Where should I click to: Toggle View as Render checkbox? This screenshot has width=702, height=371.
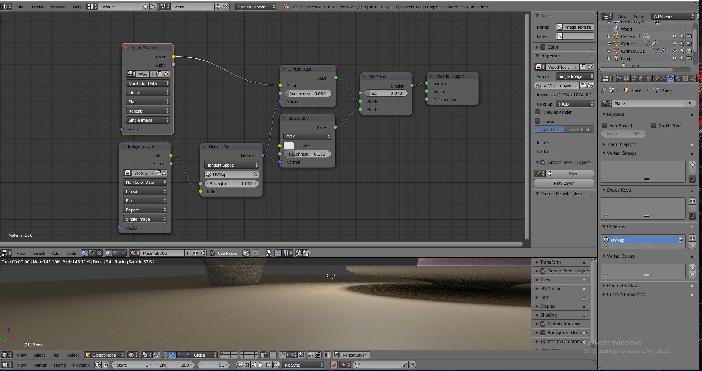point(538,112)
